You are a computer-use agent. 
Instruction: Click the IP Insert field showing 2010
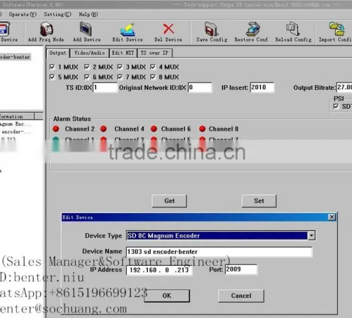point(262,88)
